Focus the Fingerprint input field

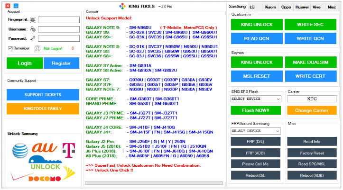59,20
